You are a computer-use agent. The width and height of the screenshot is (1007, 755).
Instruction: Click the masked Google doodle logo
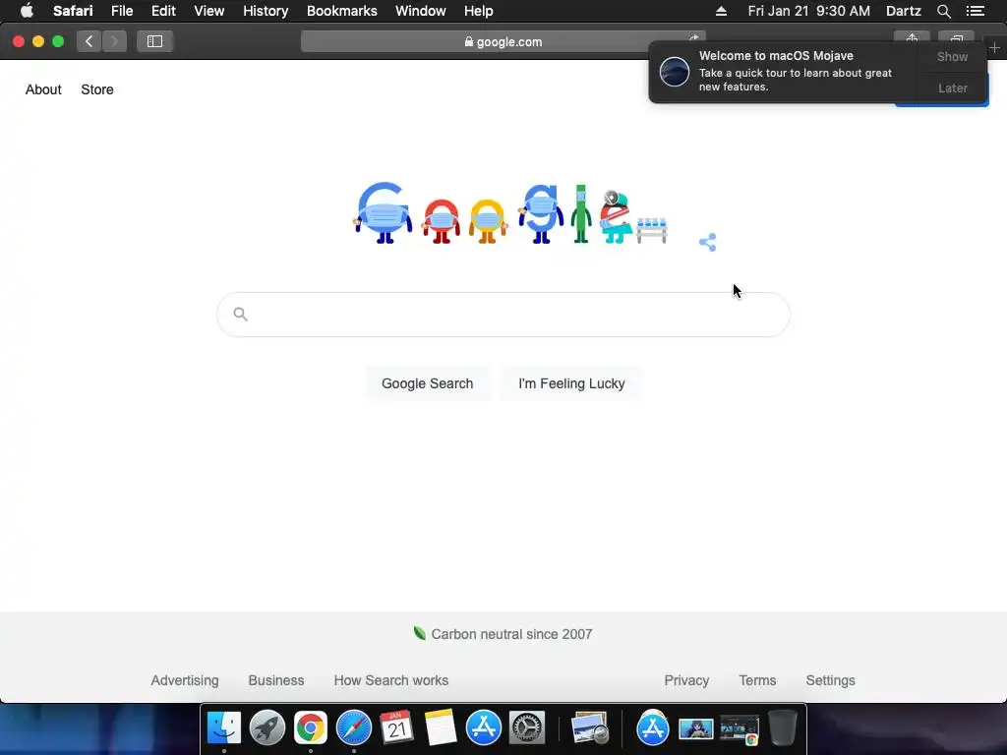pos(510,213)
